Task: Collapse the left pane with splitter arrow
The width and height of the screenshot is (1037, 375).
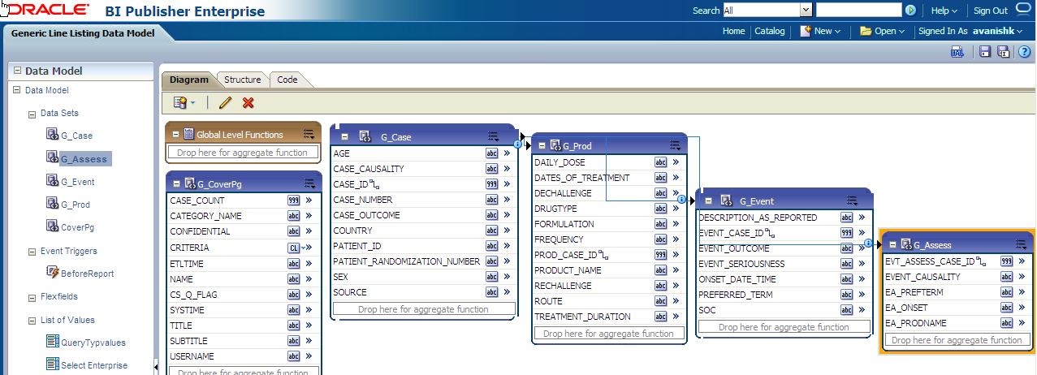Action: point(156,368)
